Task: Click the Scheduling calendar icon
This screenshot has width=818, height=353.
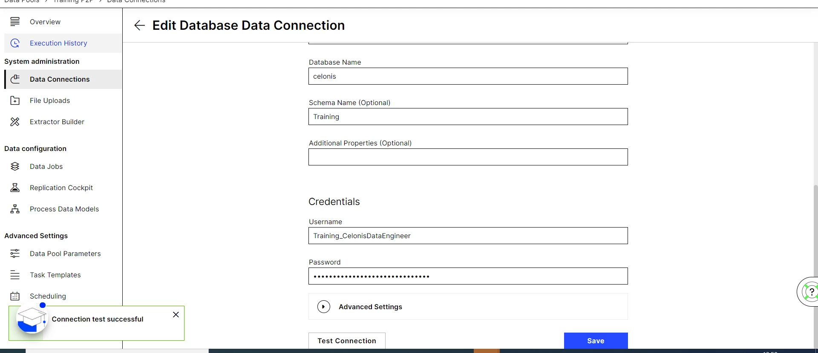Action: (x=15, y=296)
